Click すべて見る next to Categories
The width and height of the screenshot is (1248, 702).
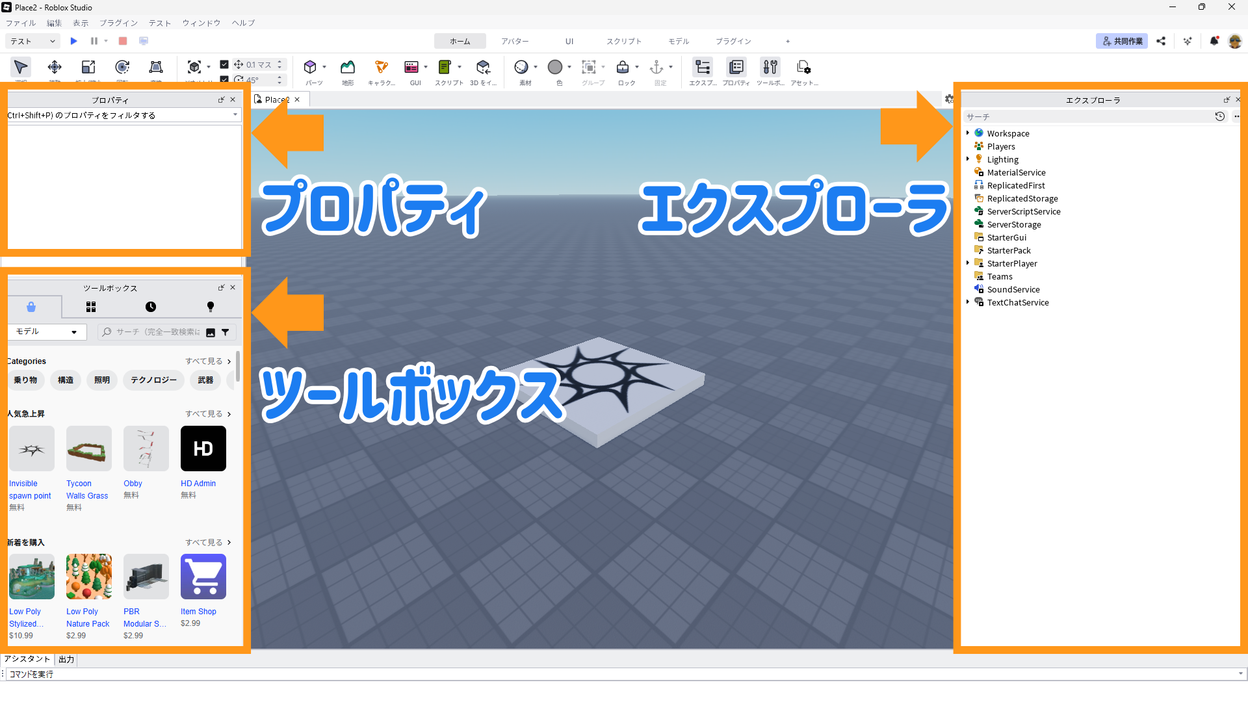207,361
